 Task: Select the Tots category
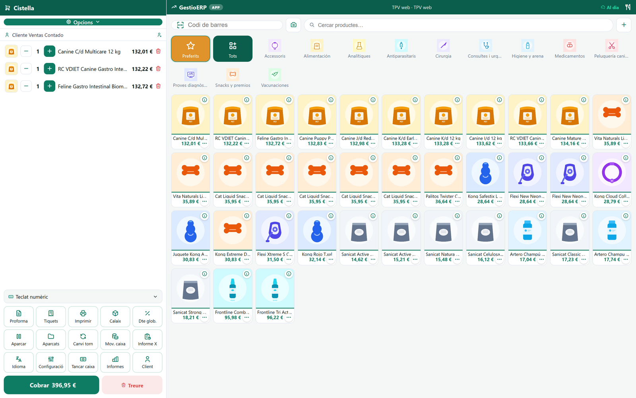[233, 49]
